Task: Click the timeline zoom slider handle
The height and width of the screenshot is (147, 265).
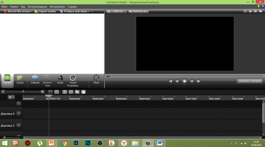Action: point(23,92)
